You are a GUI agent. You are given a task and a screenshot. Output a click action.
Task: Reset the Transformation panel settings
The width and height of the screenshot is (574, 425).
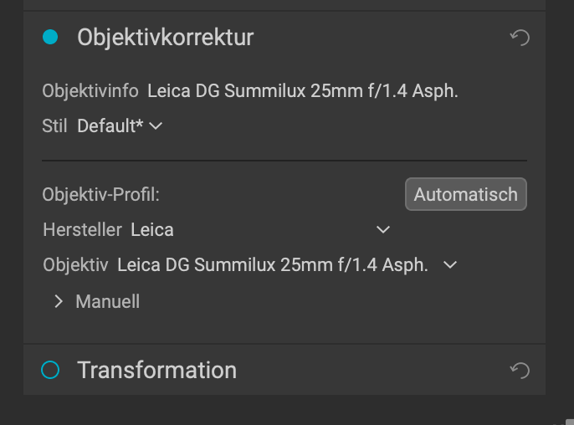[x=520, y=370]
